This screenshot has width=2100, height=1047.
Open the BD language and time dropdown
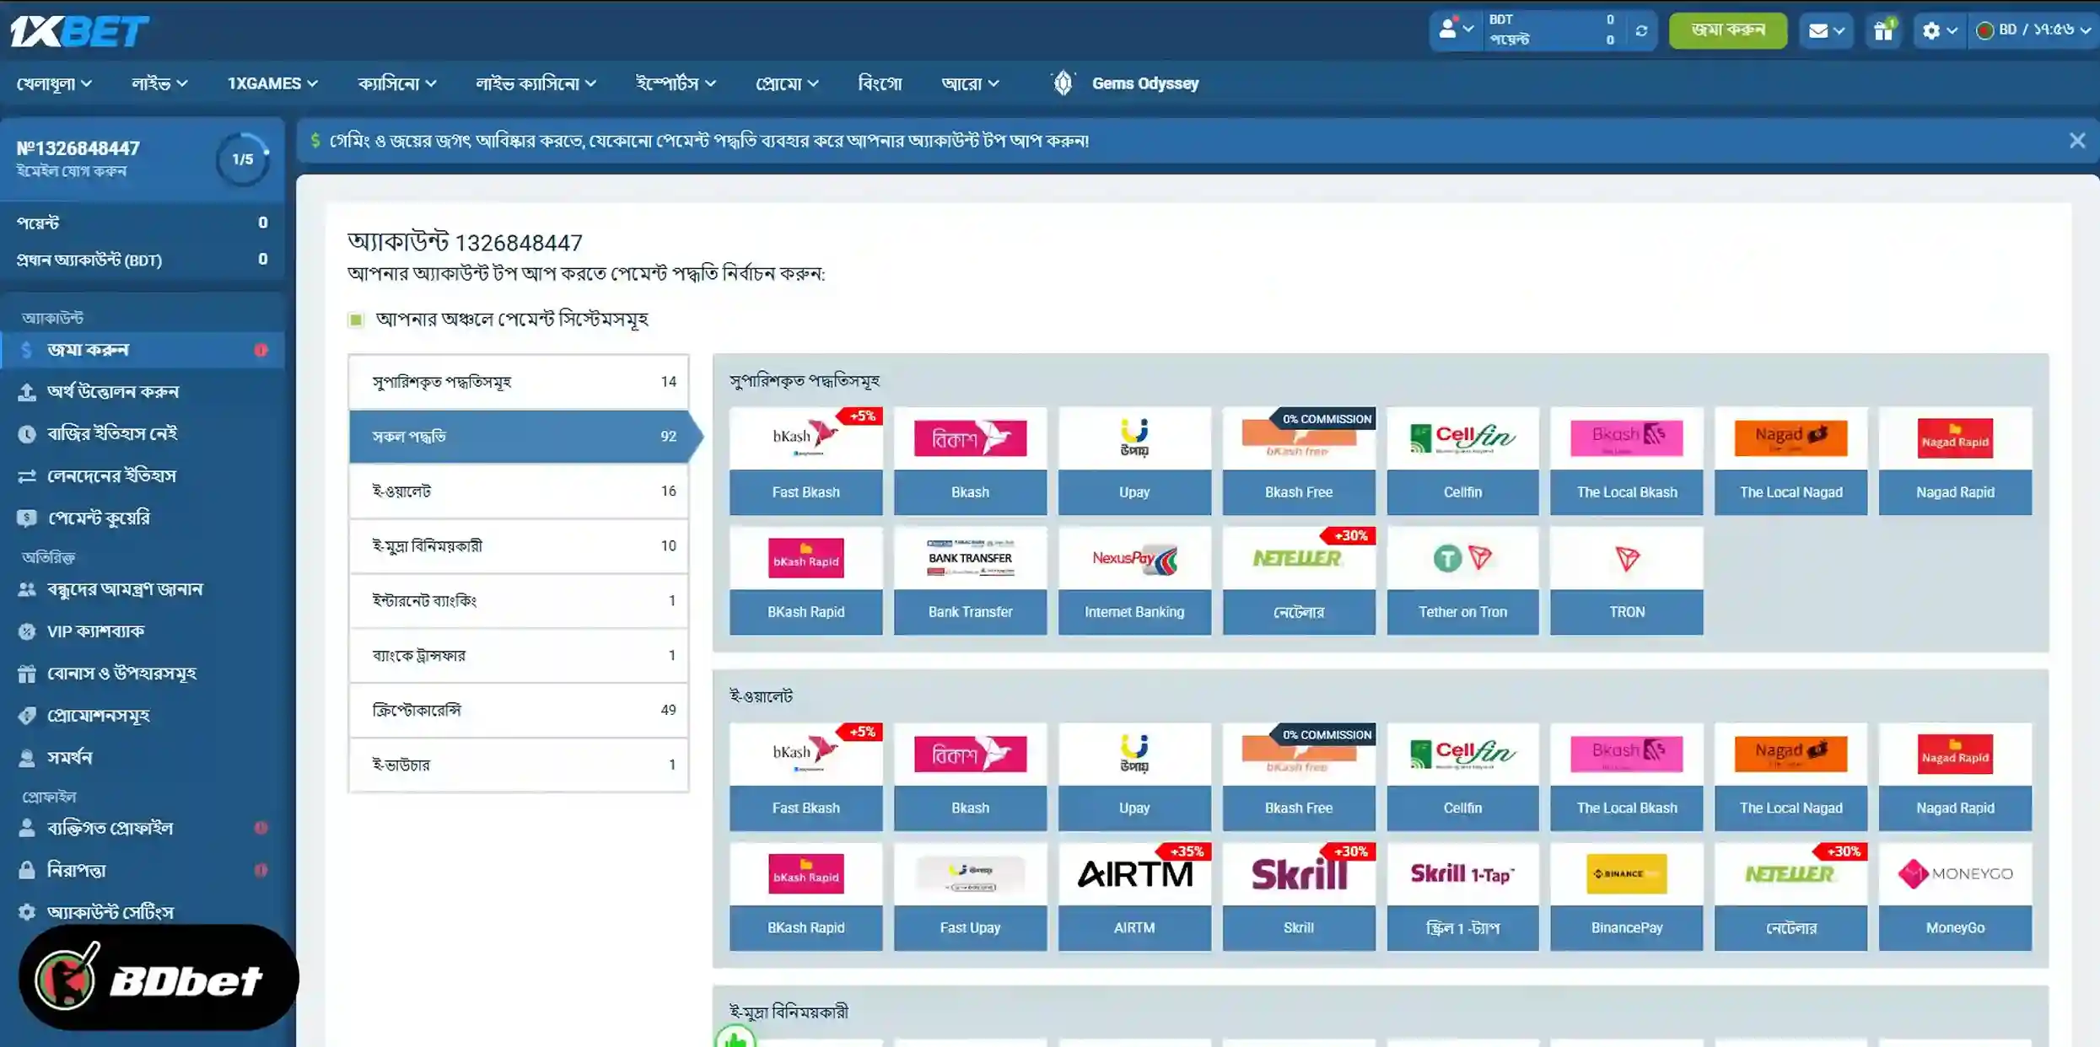click(x=2033, y=30)
